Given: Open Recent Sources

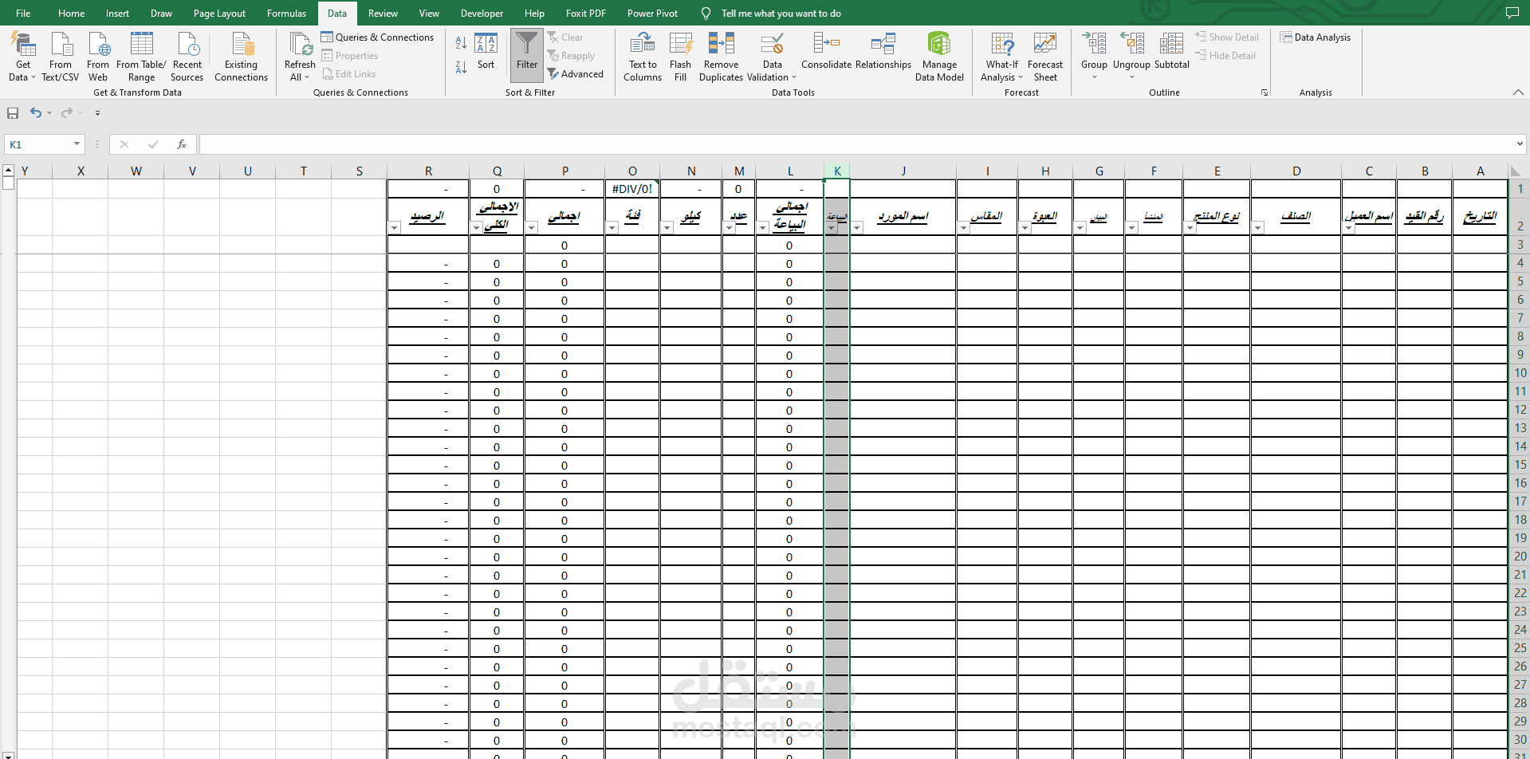Looking at the screenshot, I should pos(187,57).
